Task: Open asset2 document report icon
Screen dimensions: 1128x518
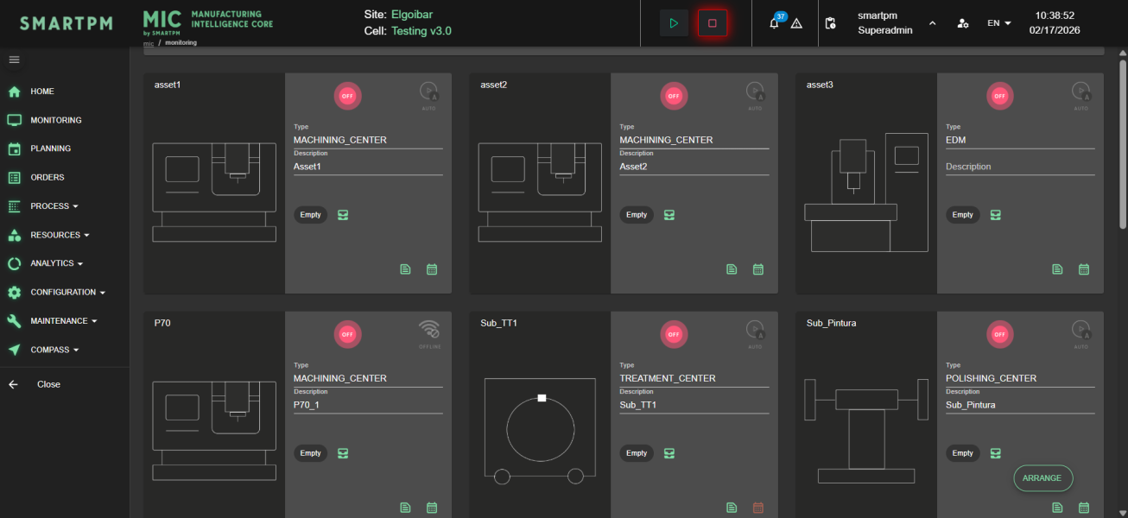Action: point(732,269)
